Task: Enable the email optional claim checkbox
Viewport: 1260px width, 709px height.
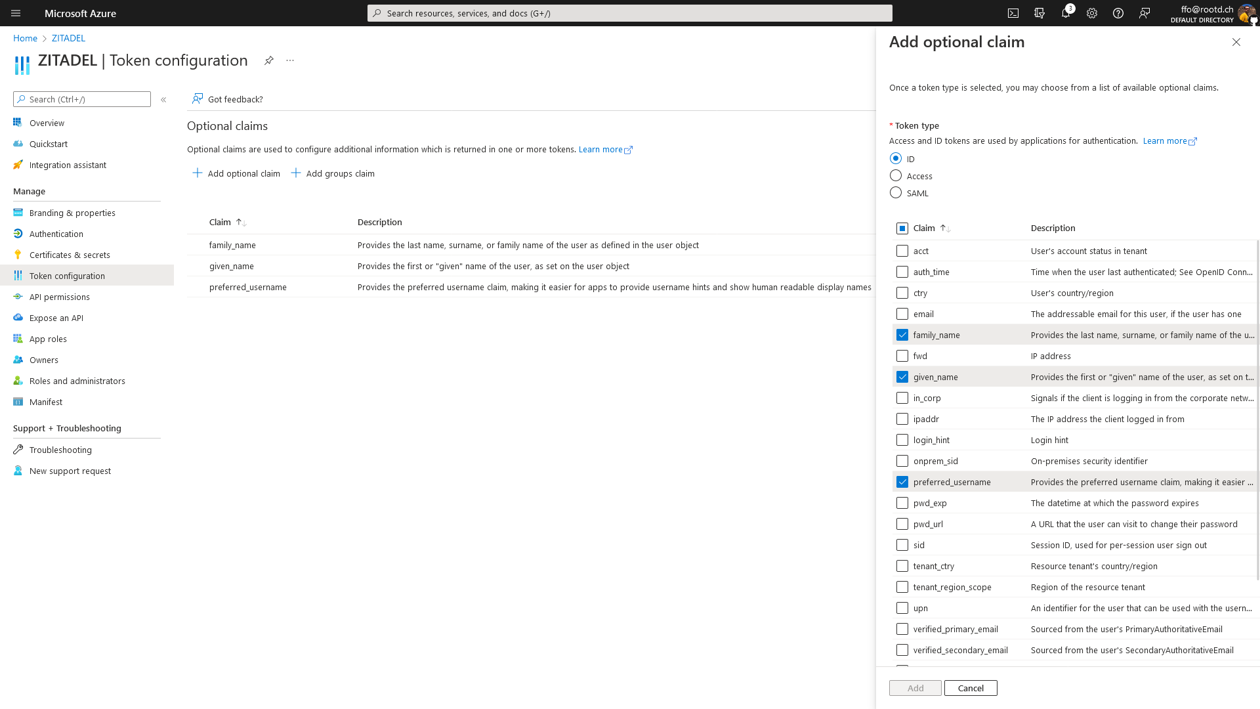Action: [902, 313]
